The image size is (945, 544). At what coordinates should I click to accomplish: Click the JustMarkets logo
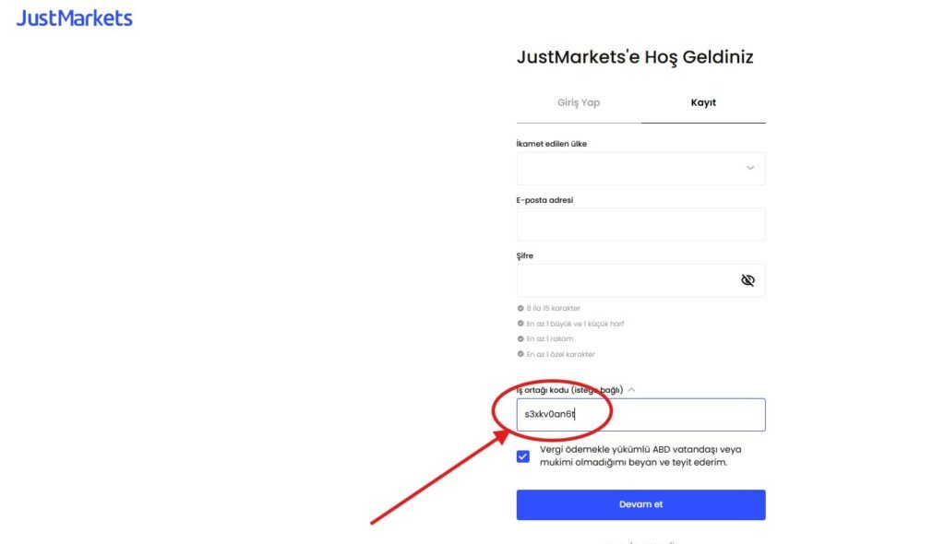(x=74, y=17)
